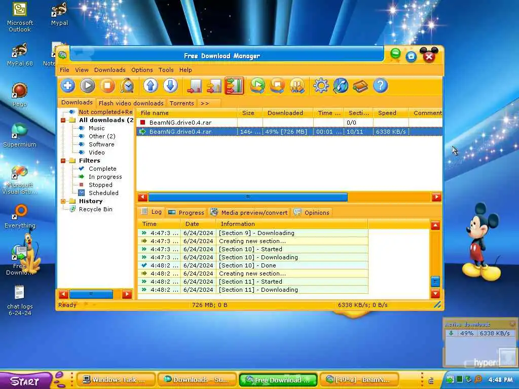519x389 pixels.
Task: Select the stopped BeamNG.drive0.4.rar row
Action: (x=289, y=123)
